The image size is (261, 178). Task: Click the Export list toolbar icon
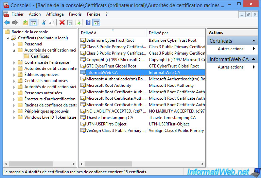coord(78,22)
